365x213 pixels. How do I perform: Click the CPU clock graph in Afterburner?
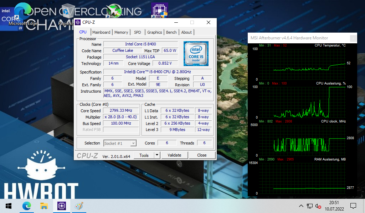(302, 140)
